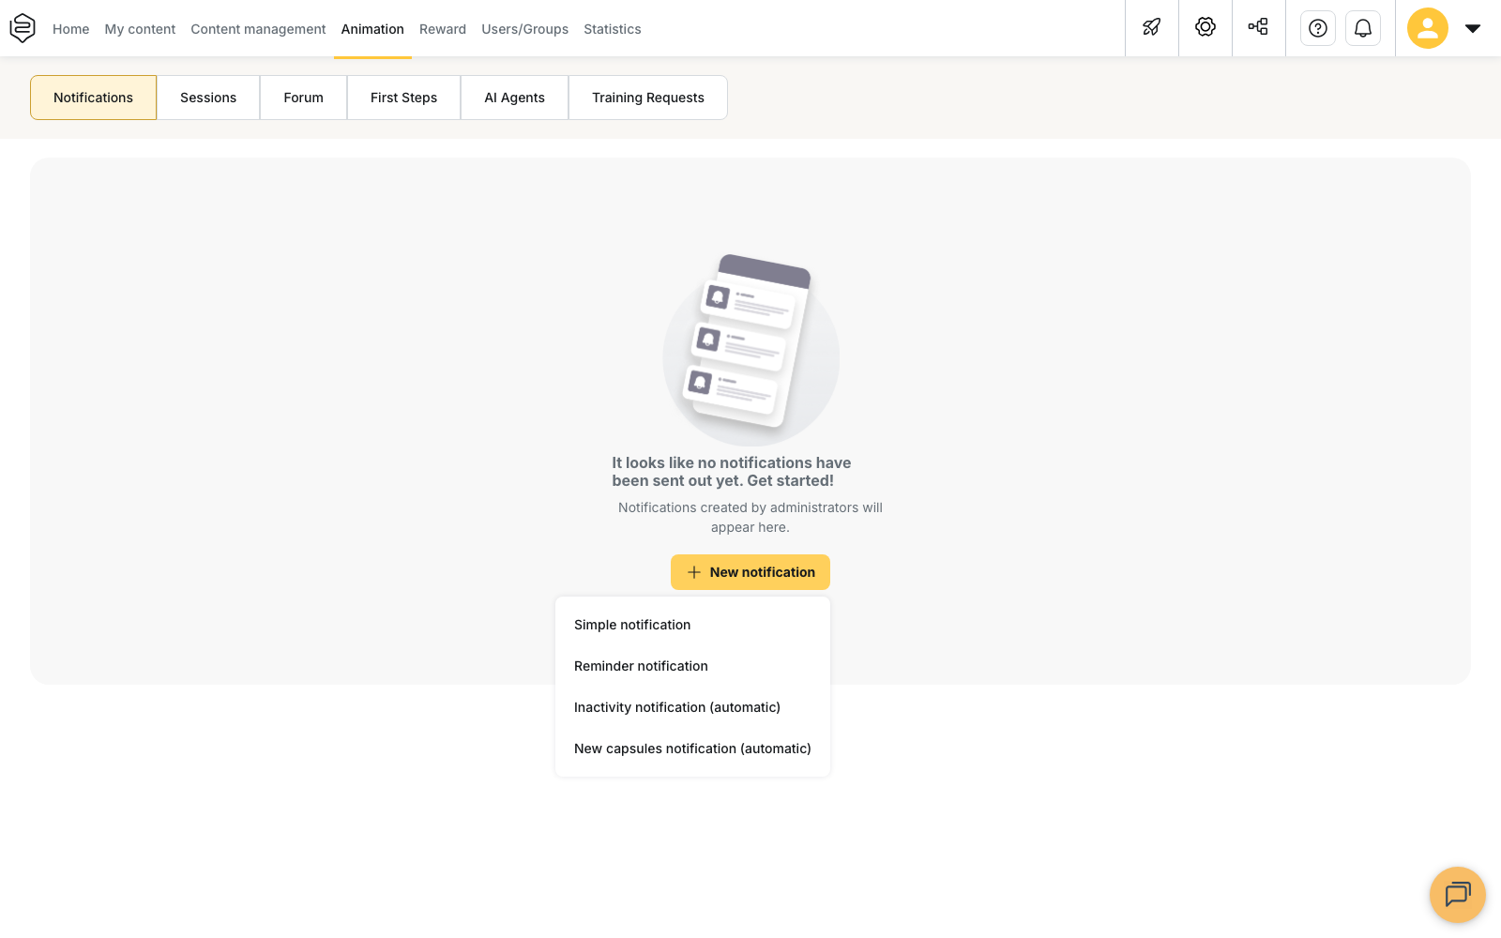The image size is (1501, 938).
Task: Go to the Home menu
Action: pos(71,29)
